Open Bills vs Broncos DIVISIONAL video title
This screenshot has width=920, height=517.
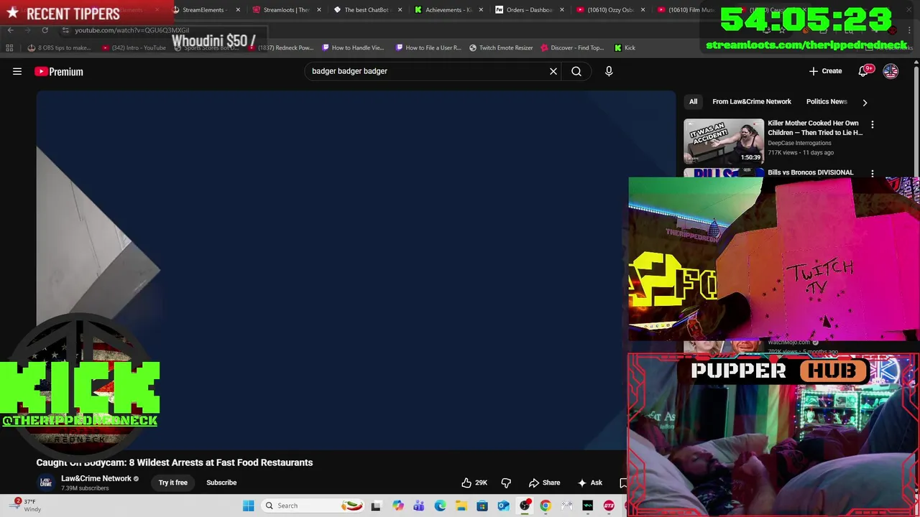810,172
